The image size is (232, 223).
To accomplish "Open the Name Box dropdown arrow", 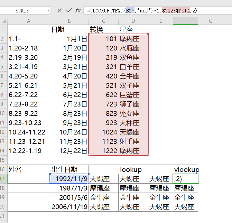I will [x=48, y=11].
